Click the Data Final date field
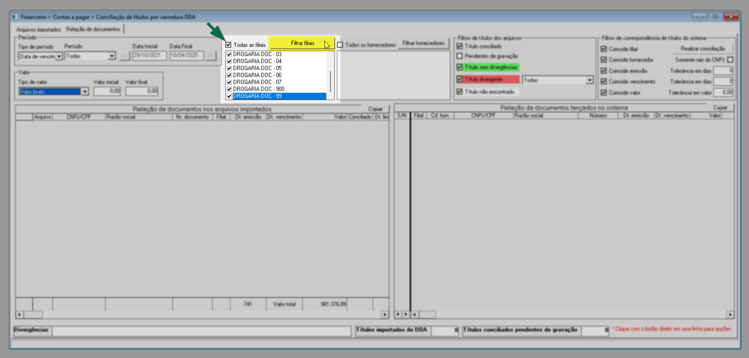 (x=186, y=56)
